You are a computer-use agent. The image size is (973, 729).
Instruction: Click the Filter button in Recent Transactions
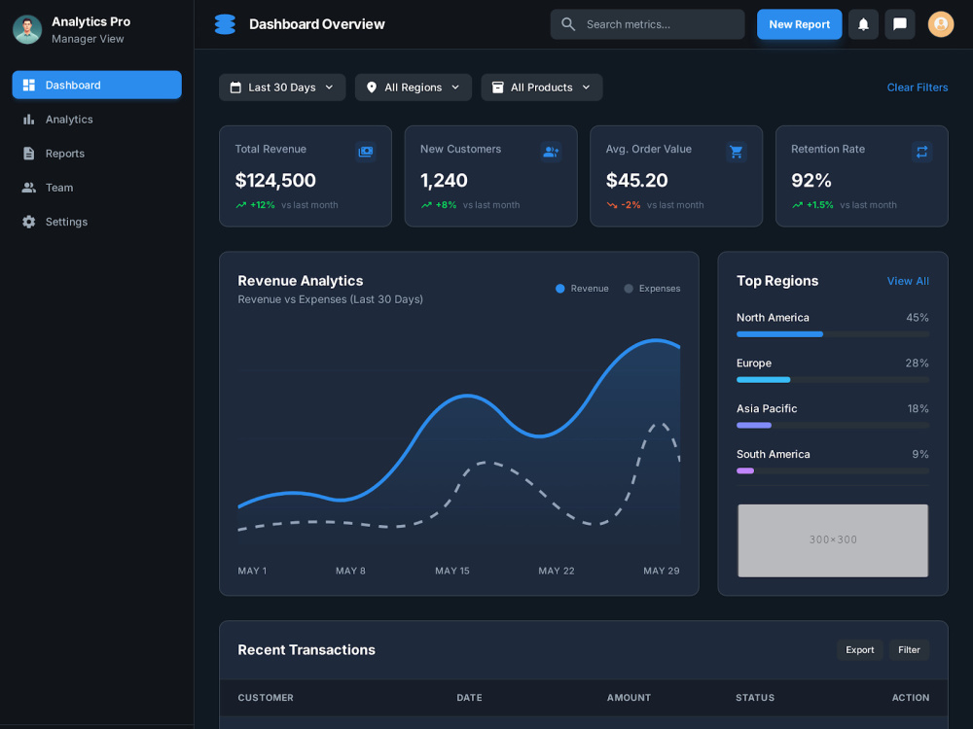point(909,649)
